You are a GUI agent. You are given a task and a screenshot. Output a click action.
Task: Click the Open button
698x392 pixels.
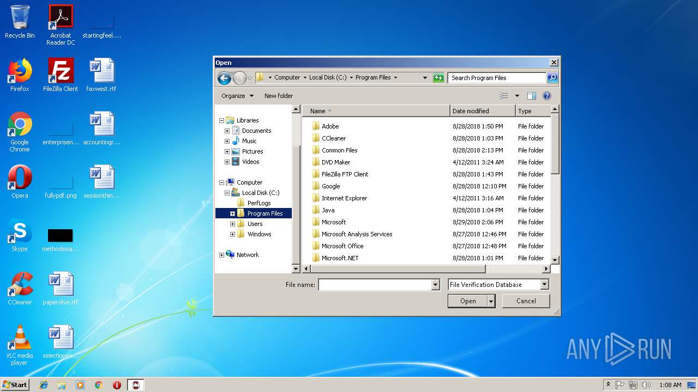[x=467, y=301]
